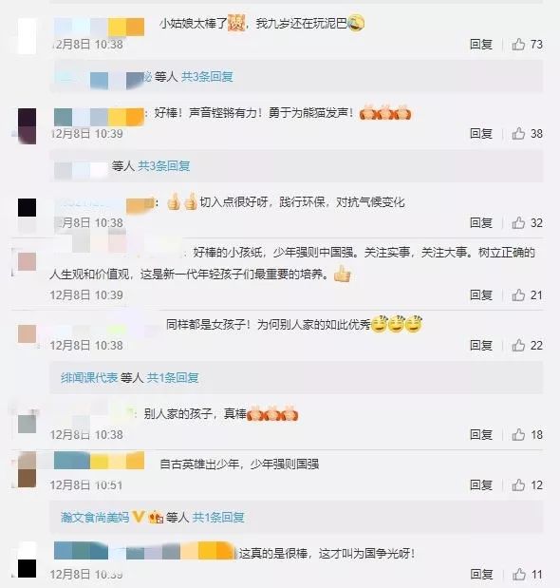Reply to the 切入点很好呀 comment
The image size is (560, 588).
(481, 222)
